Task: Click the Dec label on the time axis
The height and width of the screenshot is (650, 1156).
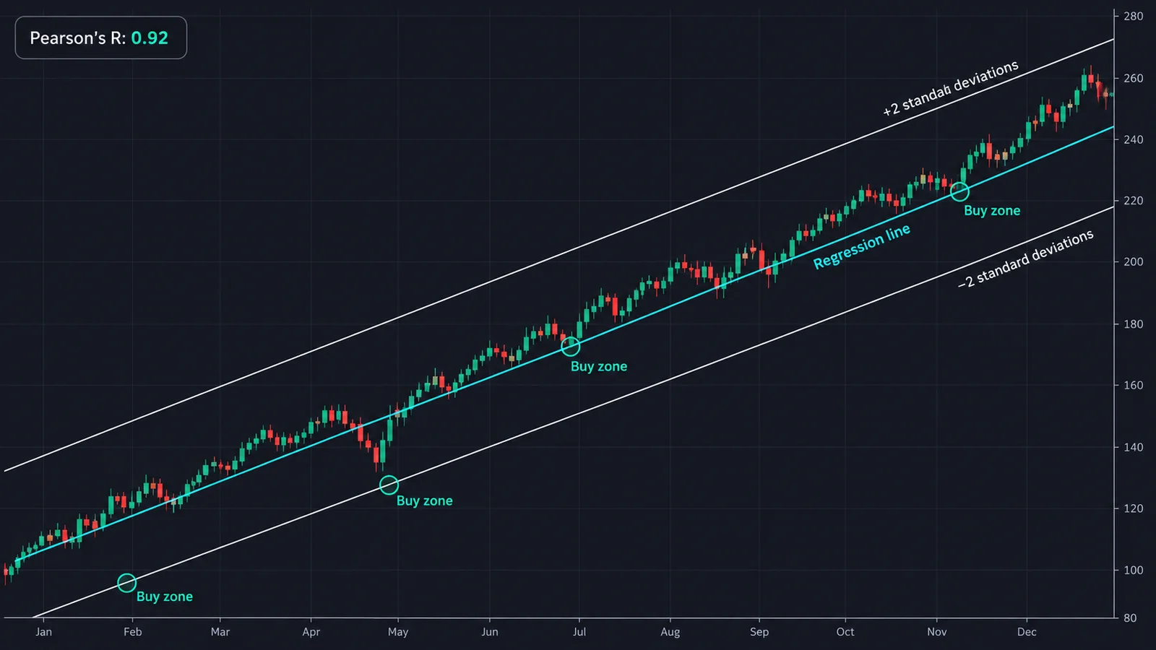Action: pyautogui.click(x=1027, y=632)
